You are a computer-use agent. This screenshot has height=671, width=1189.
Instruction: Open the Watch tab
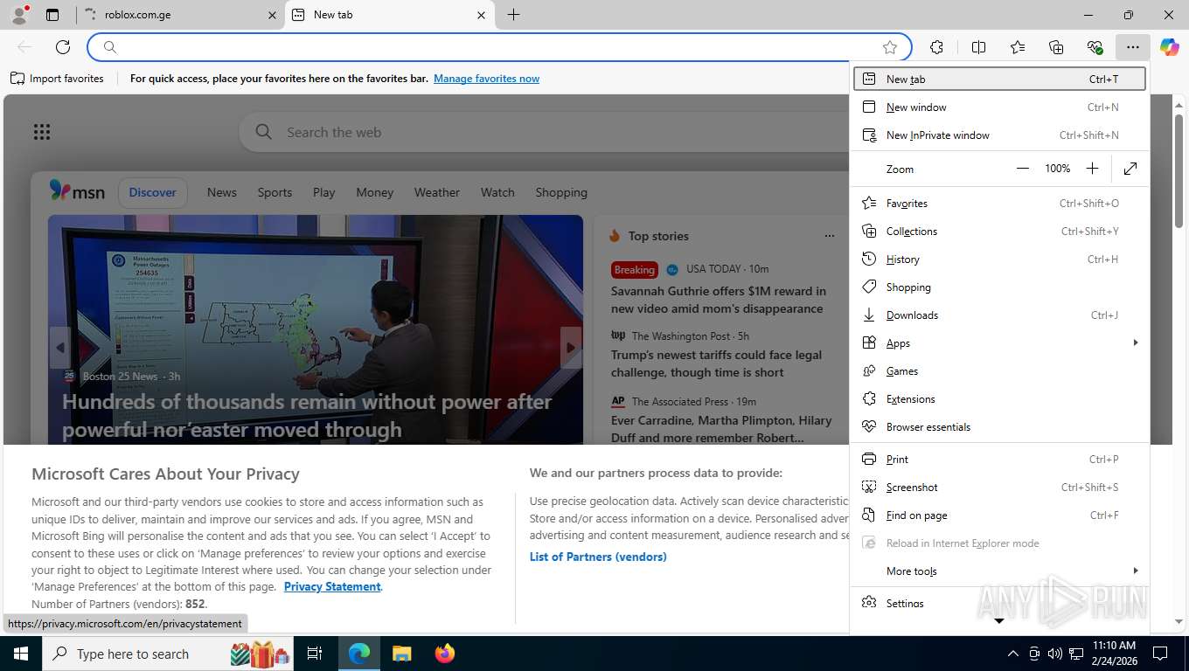point(497,192)
